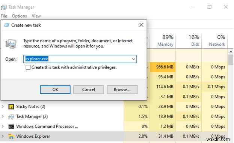Confirm with the OK button
234x143 pixels.
pyautogui.click(x=55, y=89)
